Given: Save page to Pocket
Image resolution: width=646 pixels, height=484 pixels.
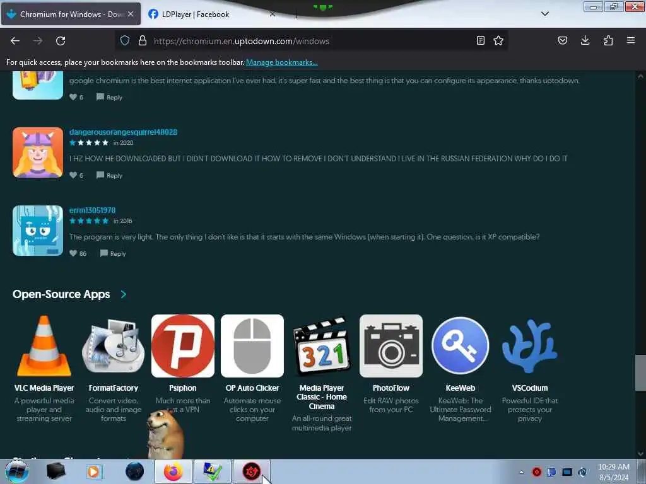Looking at the screenshot, I should point(562,40).
